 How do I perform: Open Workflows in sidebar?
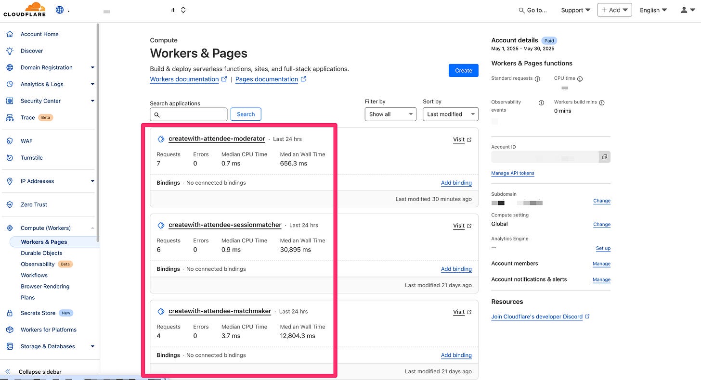point(34,275)
